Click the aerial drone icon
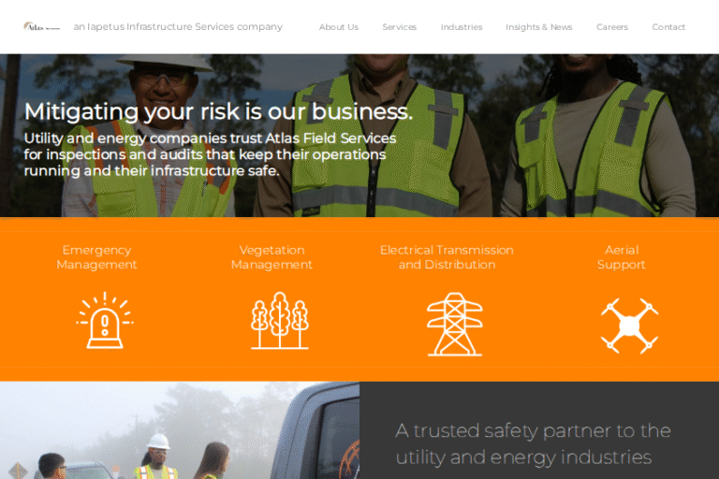719x479 pixels. click(x=629, y=326)
